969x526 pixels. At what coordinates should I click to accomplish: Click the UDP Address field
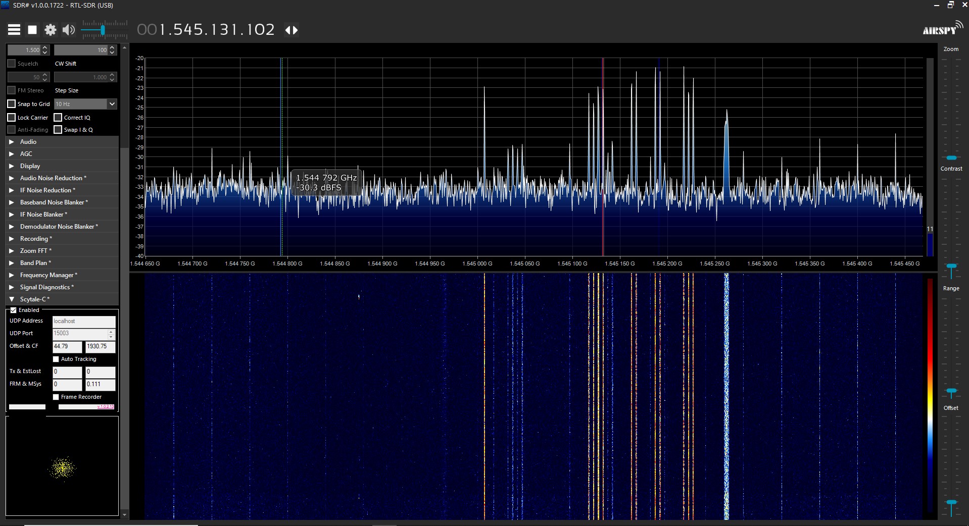[83, 321]
